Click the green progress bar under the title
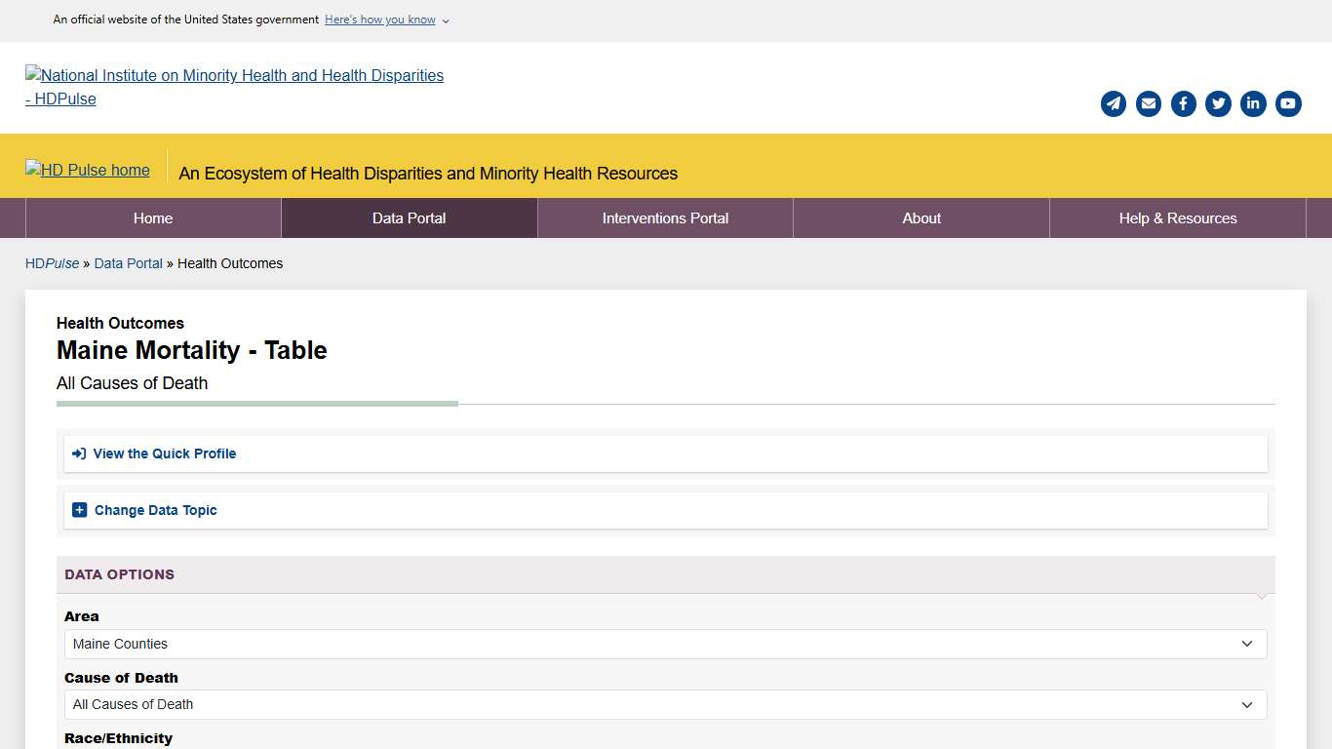The image size is (1332, 749). [257, 403]
